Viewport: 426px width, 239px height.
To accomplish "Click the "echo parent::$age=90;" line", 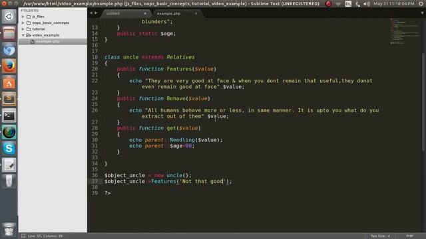I will click(x=162, y=146).
